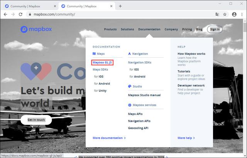Open a new tab with the plus button

tap(120, 6)
